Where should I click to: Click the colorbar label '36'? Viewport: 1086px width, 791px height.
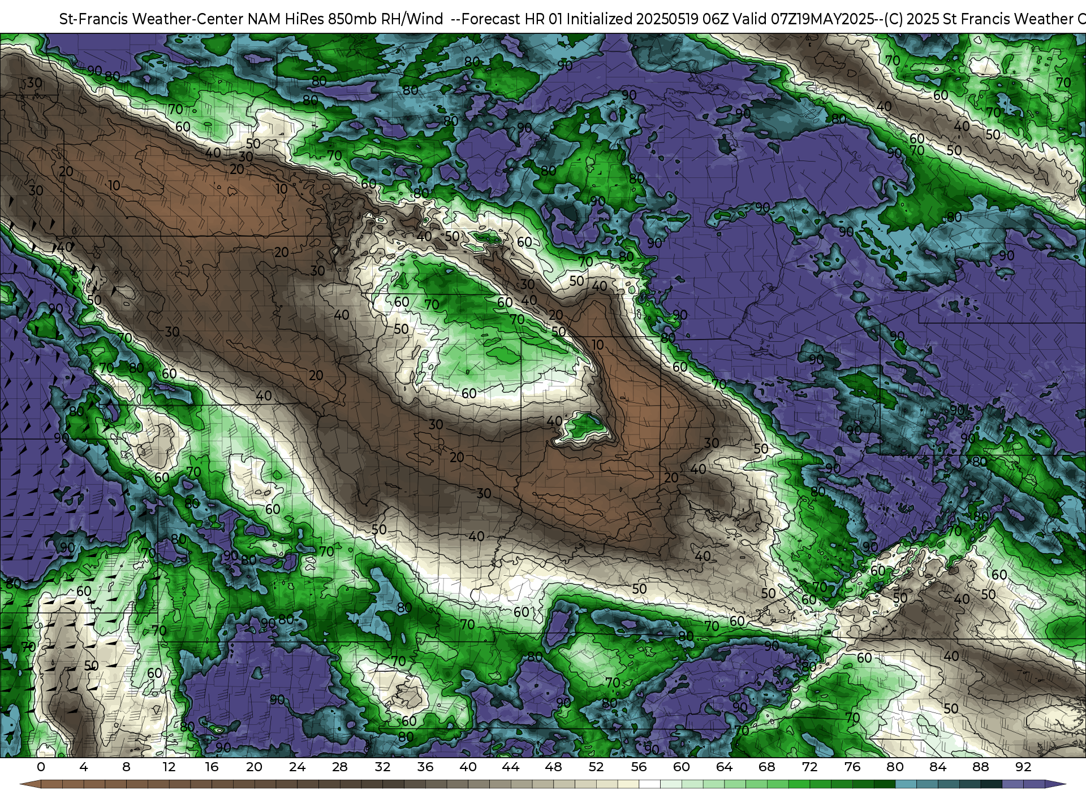[425, 767]
